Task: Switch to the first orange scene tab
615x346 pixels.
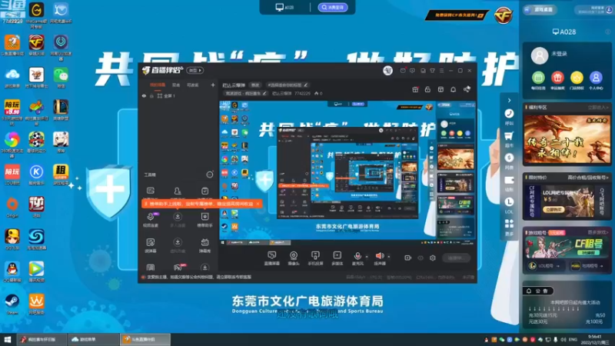Action: (158, 85)
